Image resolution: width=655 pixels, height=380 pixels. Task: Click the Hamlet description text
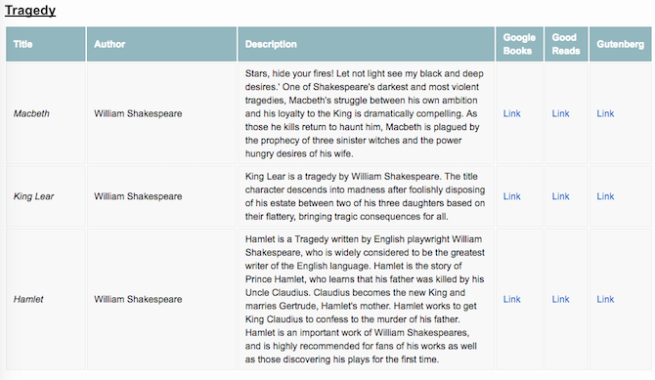click(365, 299)
